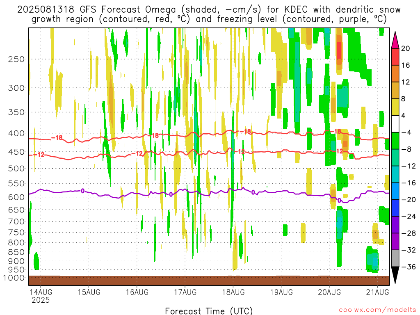
Task: Click the 17AUG date axis label
Action: (x=185, y=292)
